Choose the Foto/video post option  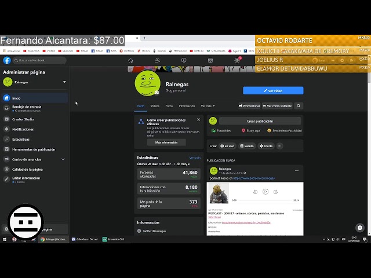coord(221,130)
